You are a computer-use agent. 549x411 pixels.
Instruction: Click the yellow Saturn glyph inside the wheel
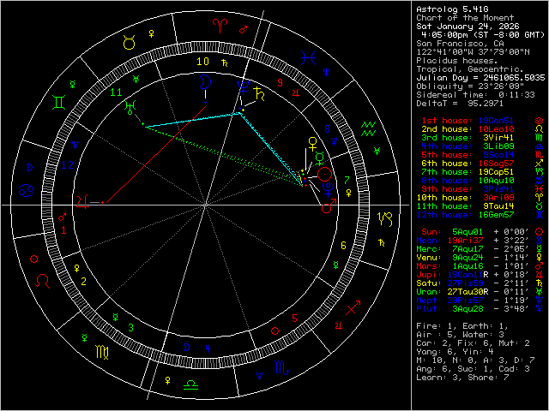click(x=259, y=93)
